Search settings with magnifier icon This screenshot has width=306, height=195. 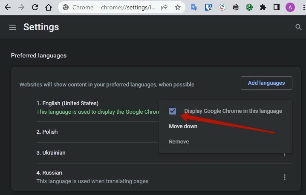tap(298, 27)
